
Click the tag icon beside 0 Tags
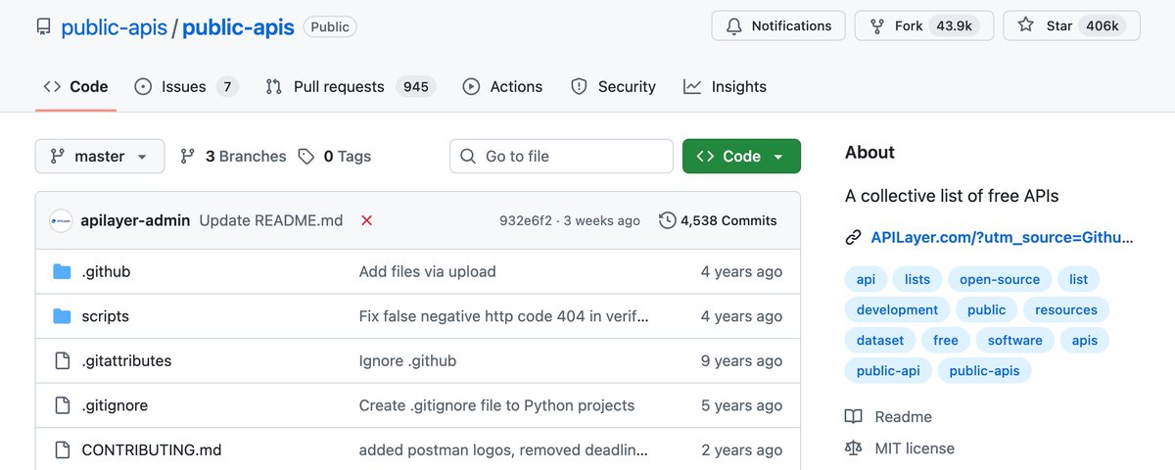(306, 157)
